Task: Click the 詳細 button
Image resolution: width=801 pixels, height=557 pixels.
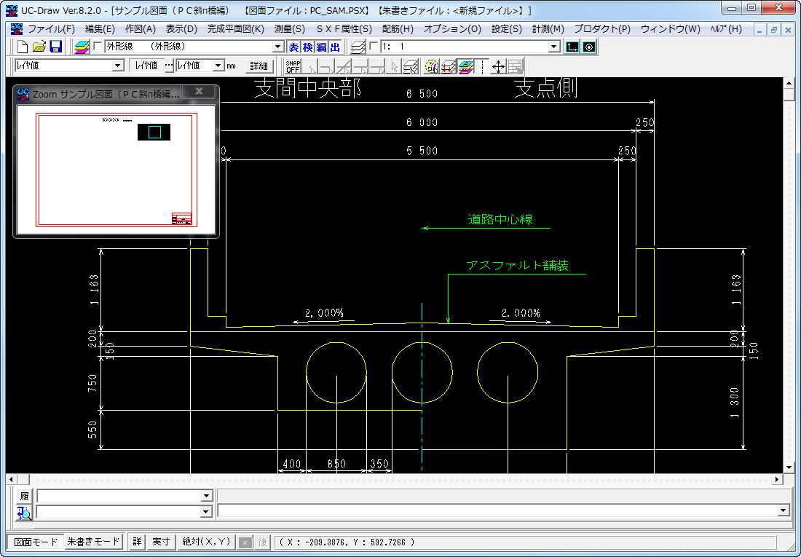Action: [x=259, y=66]
